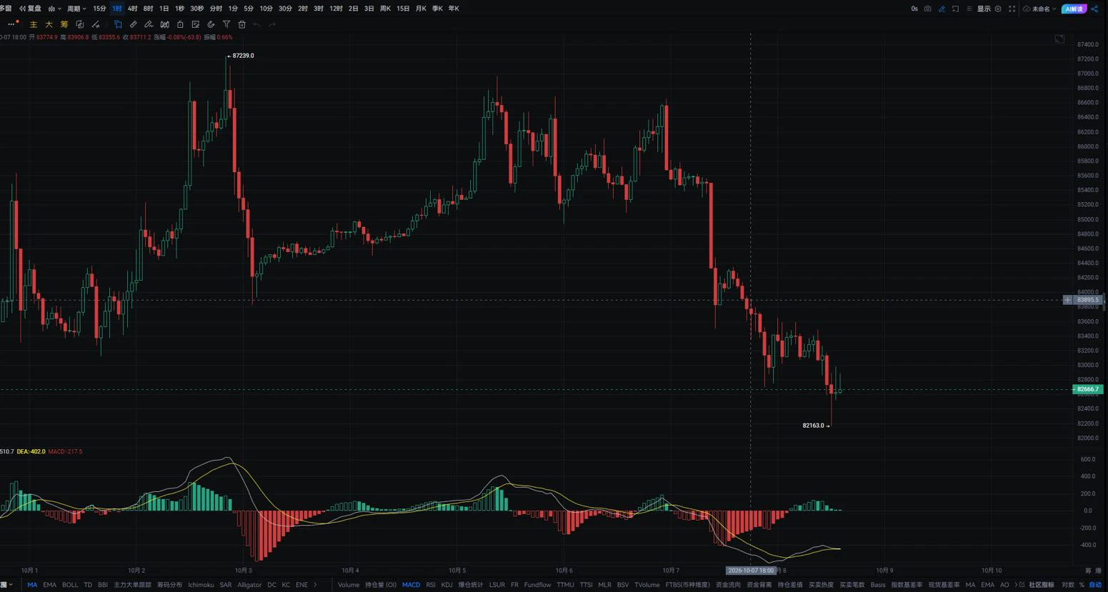
Task: Click the trash delete drawings icon
Action: click(x=241, y=24)
